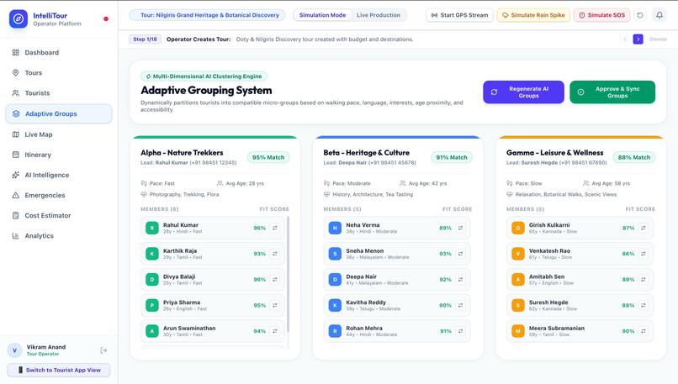Open the Live Map view
The width and height of the screenshot is (678, 384).
(x=58, y=134)
